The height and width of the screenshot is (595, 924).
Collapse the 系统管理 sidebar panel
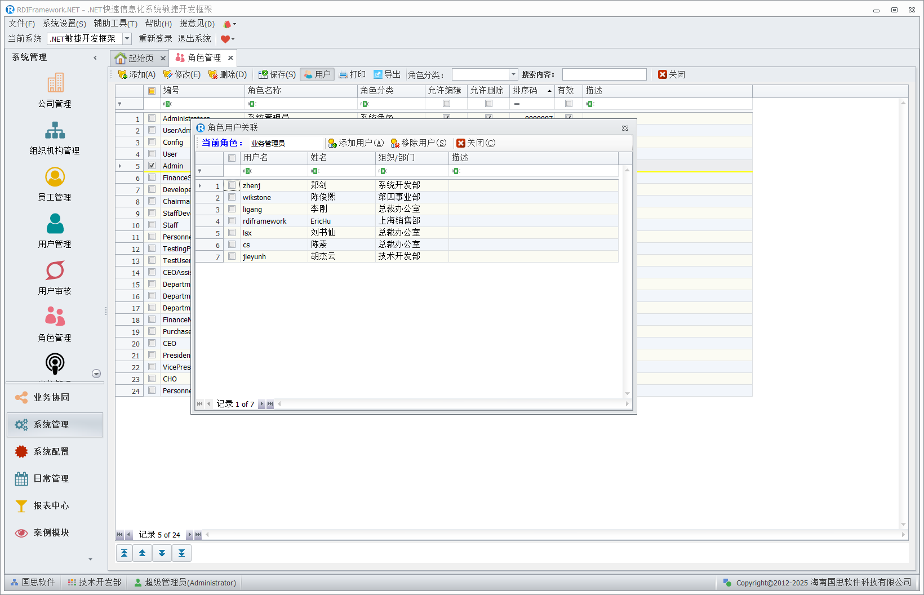[95, 57]
